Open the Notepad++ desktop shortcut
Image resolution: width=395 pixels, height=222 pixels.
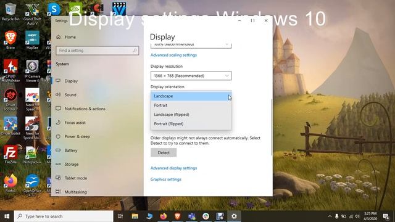click(31, 155)
